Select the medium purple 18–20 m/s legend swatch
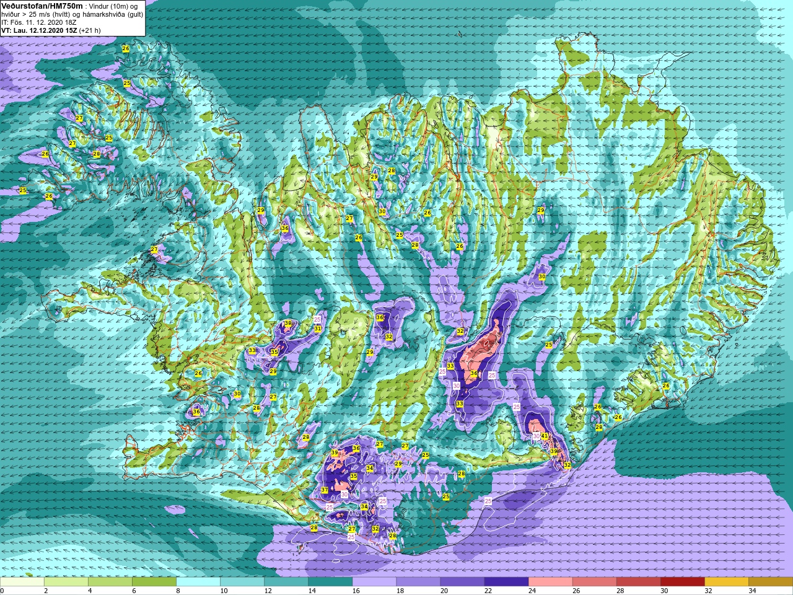This screenshot has width=793, height=595. 418,582
